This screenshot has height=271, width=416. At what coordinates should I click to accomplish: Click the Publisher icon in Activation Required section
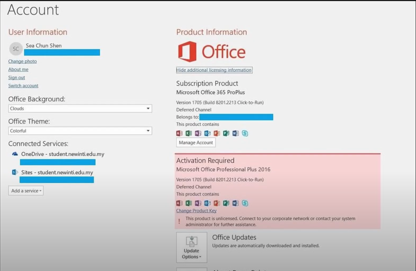pyautogui.click(x=226, y=203)
